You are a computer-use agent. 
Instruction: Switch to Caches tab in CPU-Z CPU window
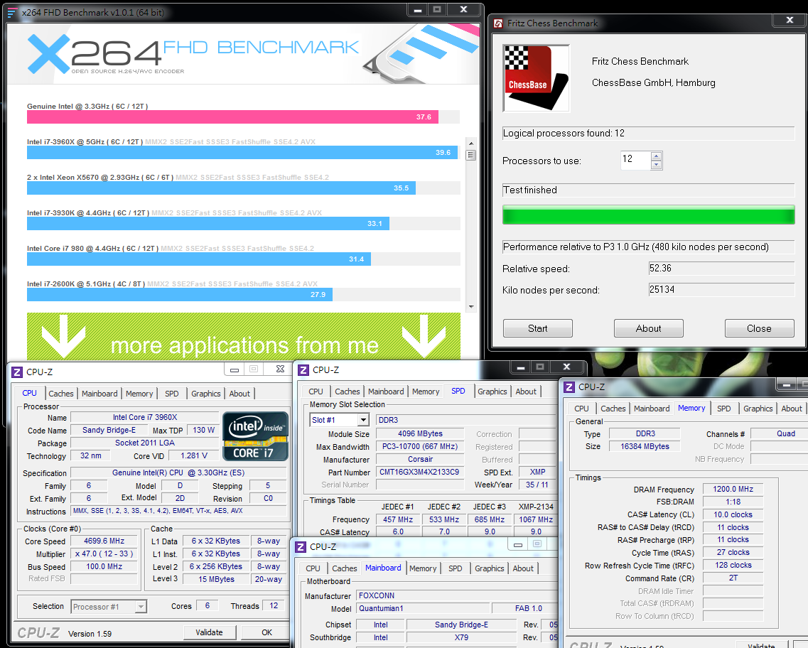[x=61, y=394]
